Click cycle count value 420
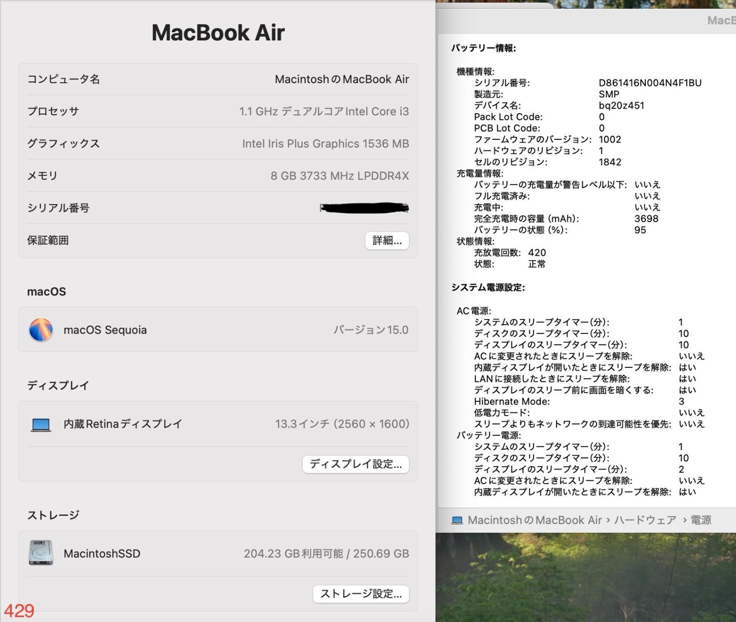The height and width of the screenshot is (622, 736). [x=537, y=252]
